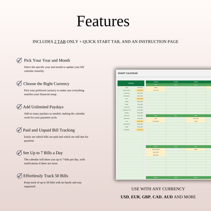
Task: Select the 'Add Unlimited Paydays' heading
Action: pyautogui.click(x=43, y=107)
